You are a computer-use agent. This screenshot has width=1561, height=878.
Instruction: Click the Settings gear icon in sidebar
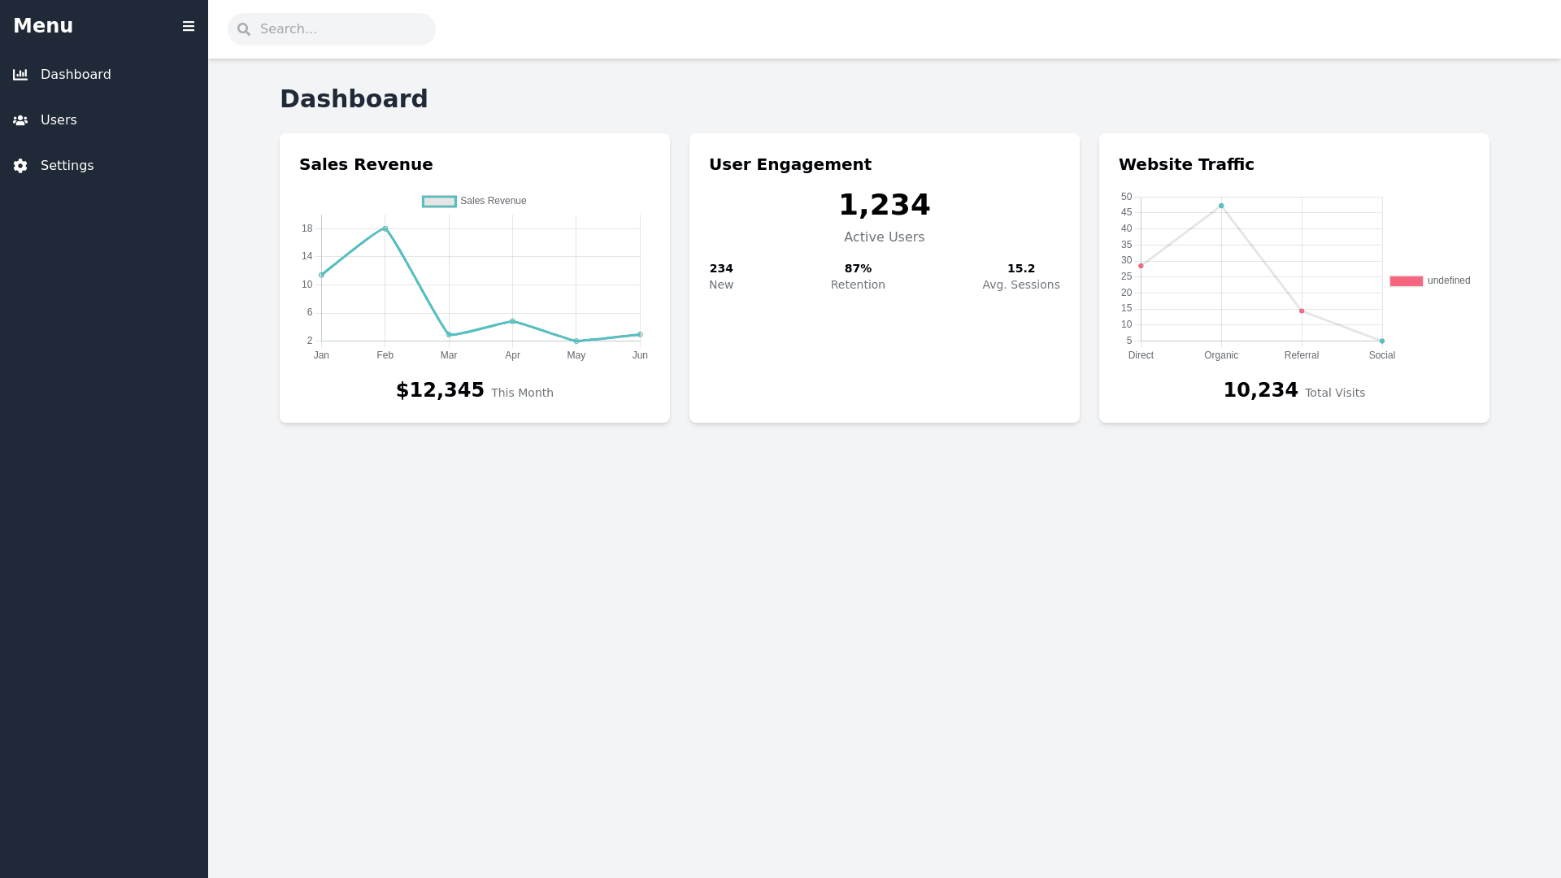tap(20, 166)
